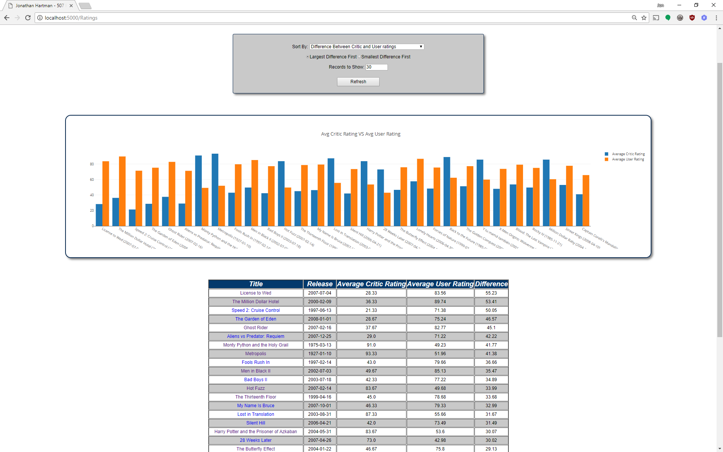This screenshot has width=723, height=452.
Task: Open the Fools Rush In link
Action: [x=256, y=362]
